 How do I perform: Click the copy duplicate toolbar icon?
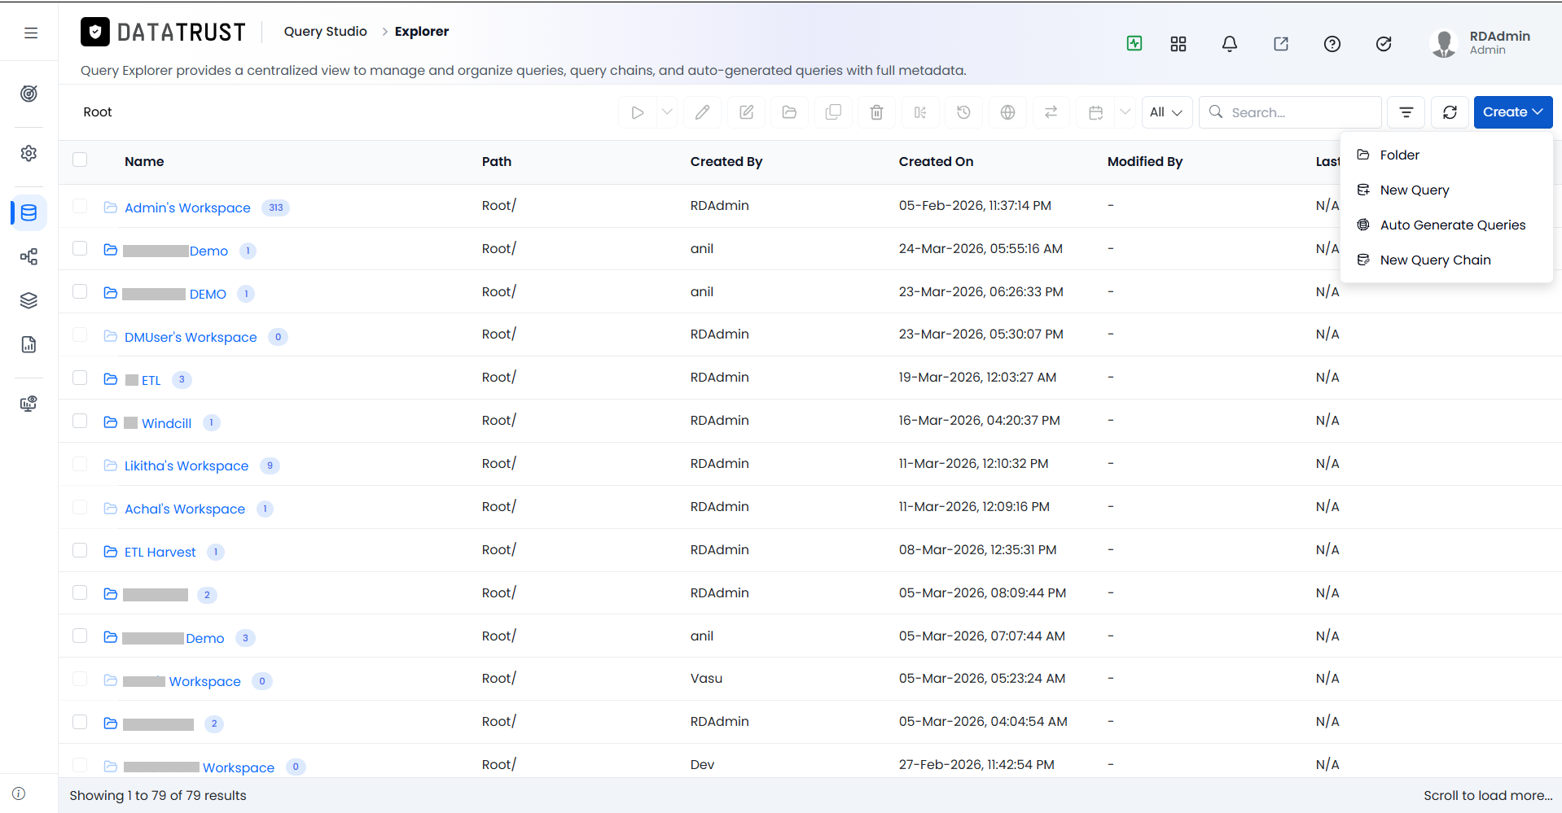tap(833, 112)
